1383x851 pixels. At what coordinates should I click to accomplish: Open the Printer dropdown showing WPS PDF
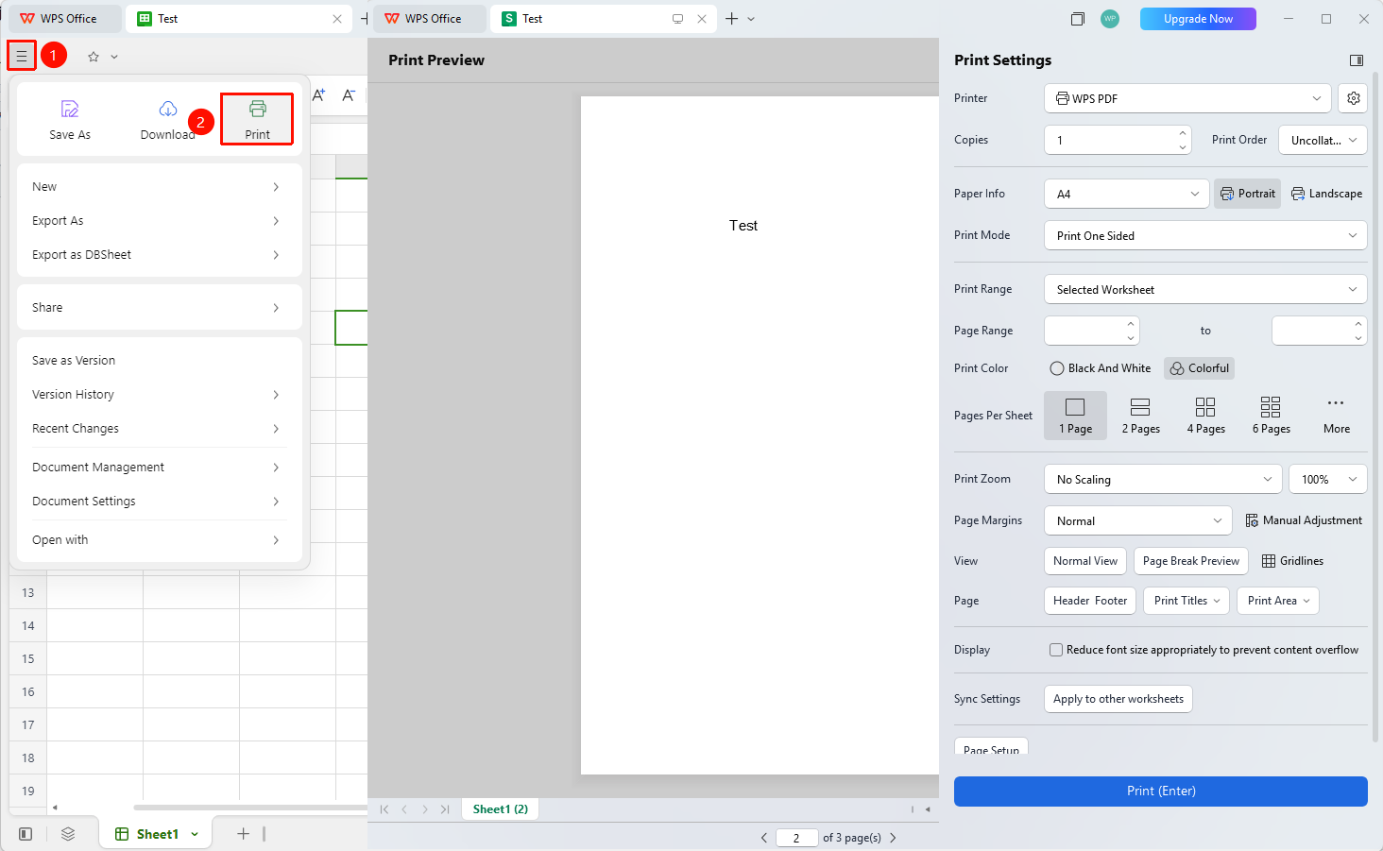click(x=1187, y=98)
